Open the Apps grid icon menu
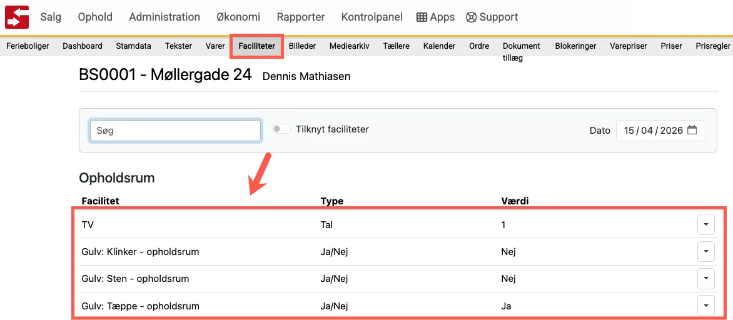 (x=422, y=17)
